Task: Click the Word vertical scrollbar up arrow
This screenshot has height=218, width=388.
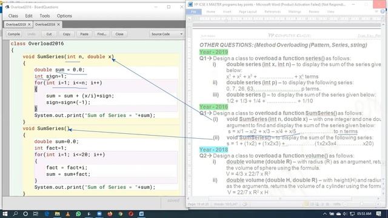Action: (x=383, y=25)
